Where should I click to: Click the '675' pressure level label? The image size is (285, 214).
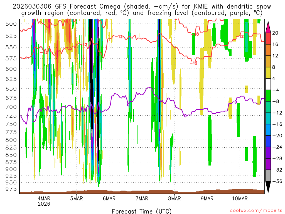pos(11,98)
